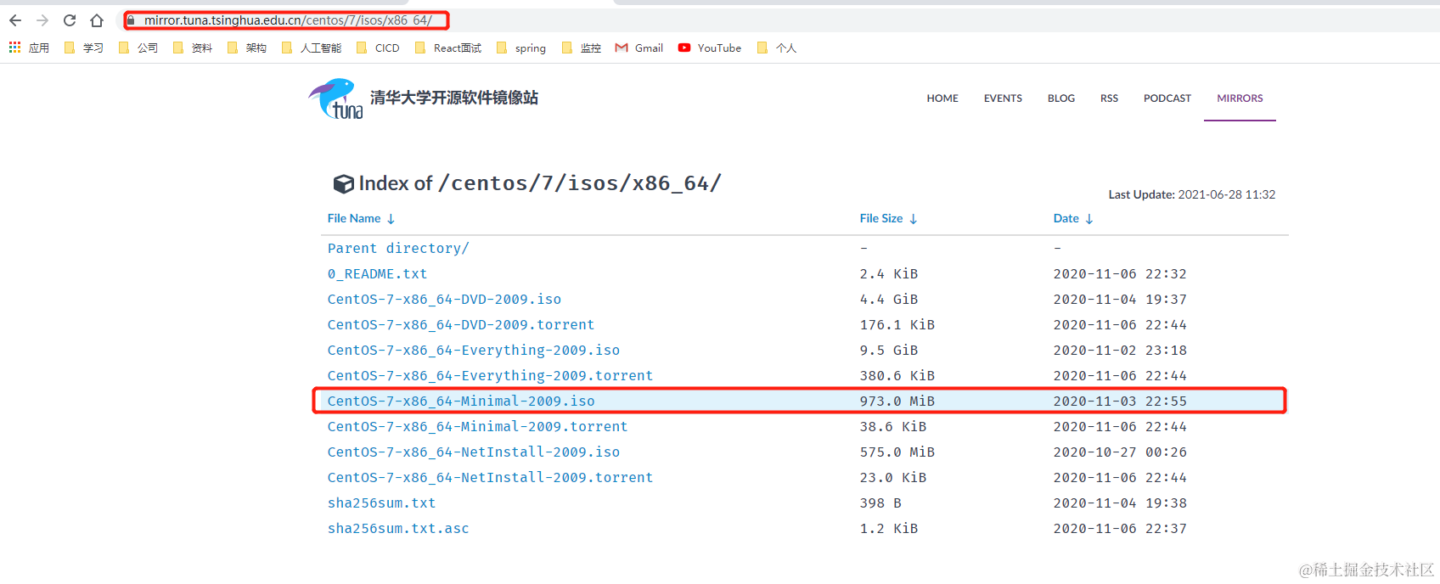Image resolution: width=1440 pixels, height=584 pixels.
Task: Sort by File Size column arrow
Action: [914, 219]
